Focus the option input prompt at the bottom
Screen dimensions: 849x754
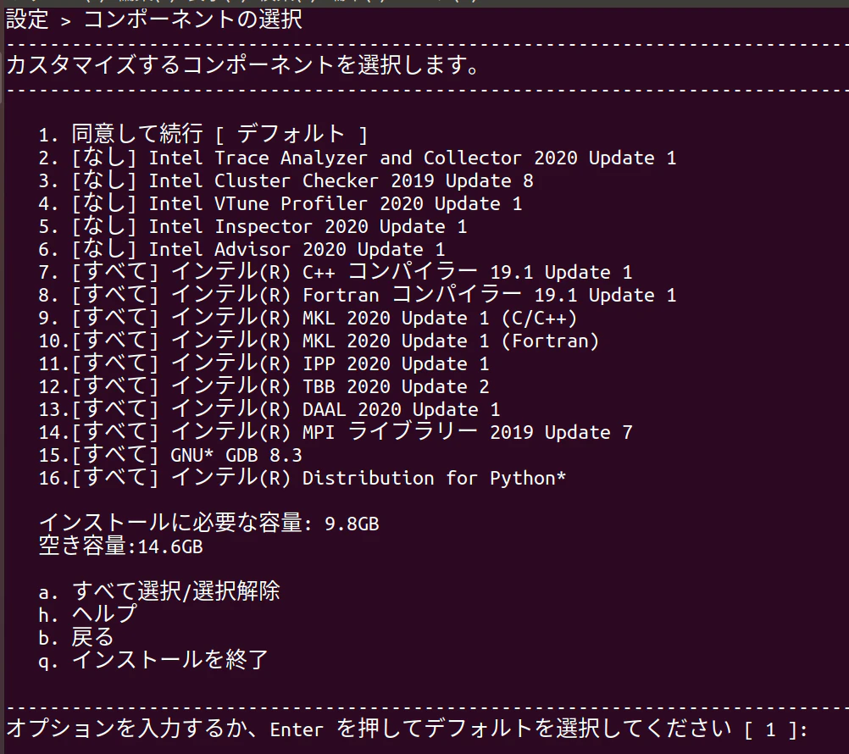408,729
